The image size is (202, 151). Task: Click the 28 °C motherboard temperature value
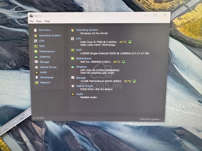pos(117,62)
